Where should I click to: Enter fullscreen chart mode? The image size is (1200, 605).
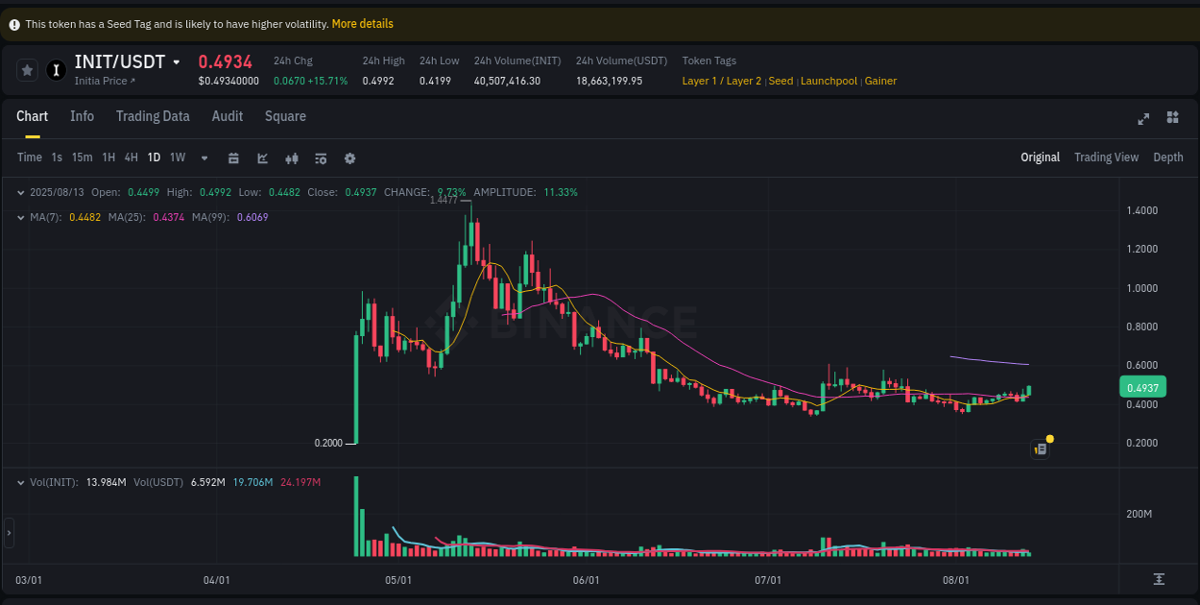(x=1143, y=118)
